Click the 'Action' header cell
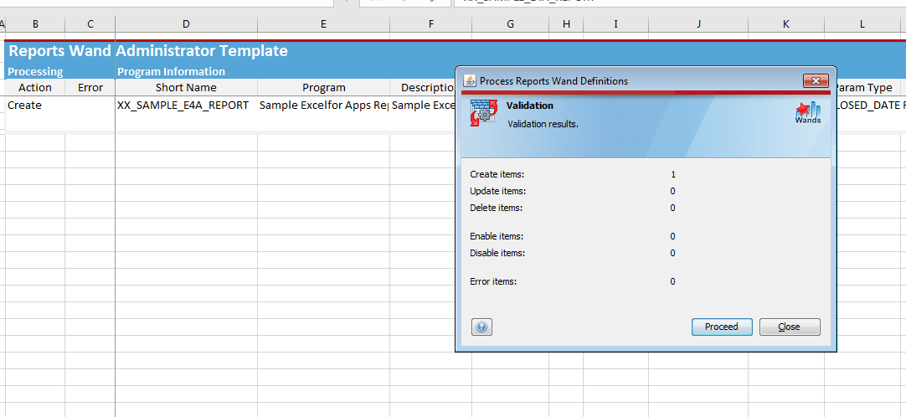 click(x=35, y=88)
